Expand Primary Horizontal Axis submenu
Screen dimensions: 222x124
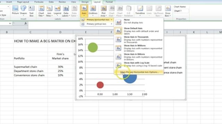97,20
